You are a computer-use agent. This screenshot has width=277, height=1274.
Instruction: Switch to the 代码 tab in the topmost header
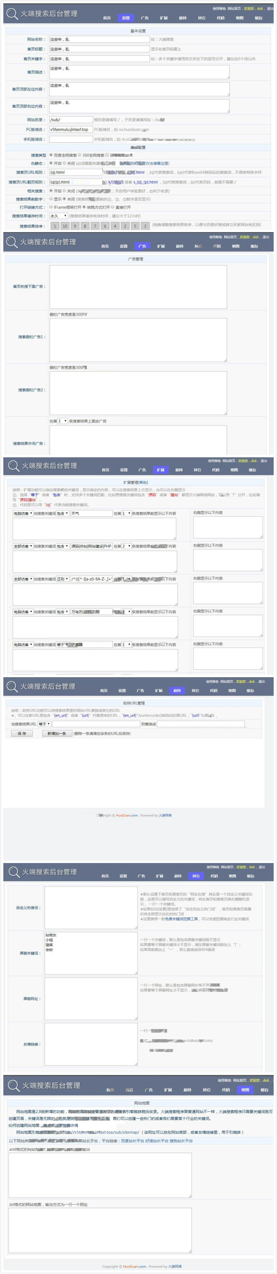[220, 18]
